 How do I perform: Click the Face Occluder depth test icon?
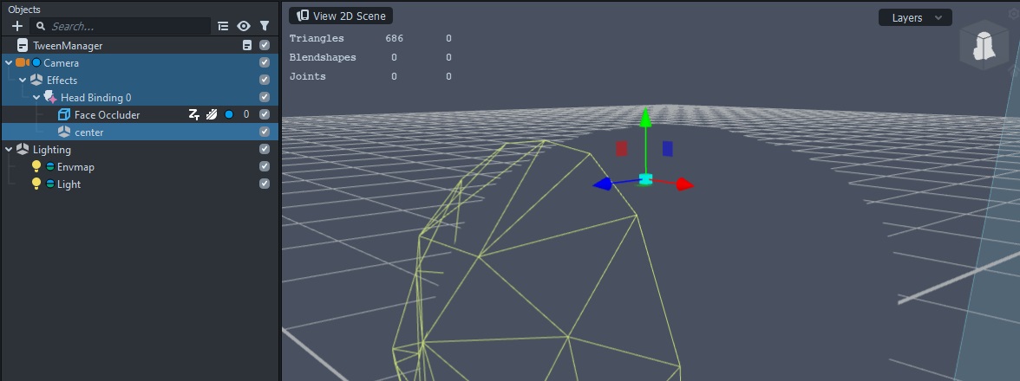194,115
